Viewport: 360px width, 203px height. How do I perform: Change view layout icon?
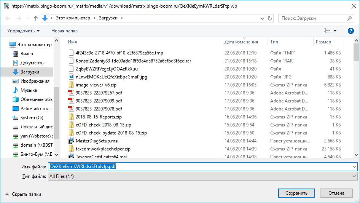pyautogui.click(x=327, y=30)
